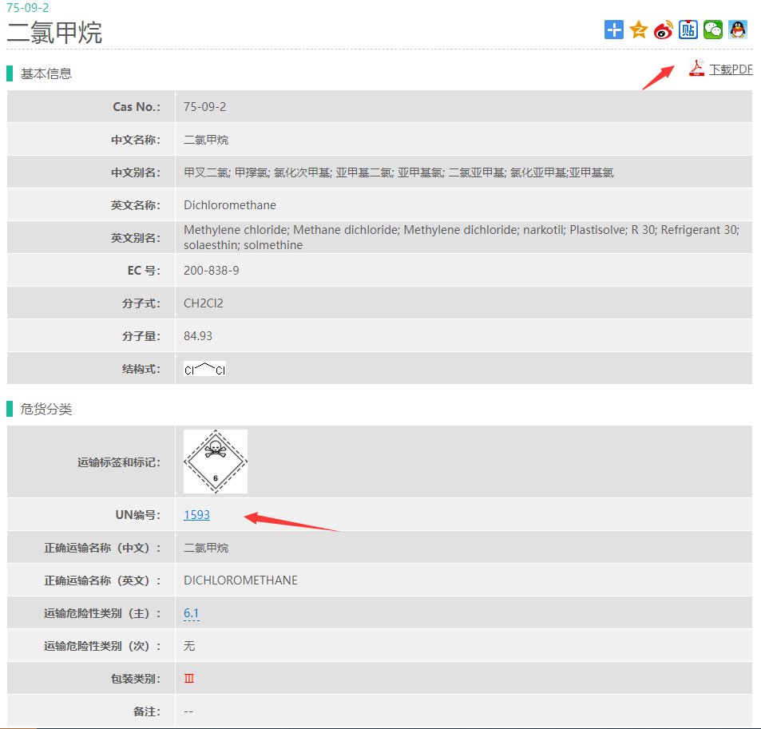Click the 包装类别 label cell
761x729 pixels.
[91, 679]
